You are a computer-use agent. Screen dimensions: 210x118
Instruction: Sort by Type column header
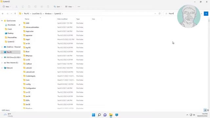[x=78, y=19]
